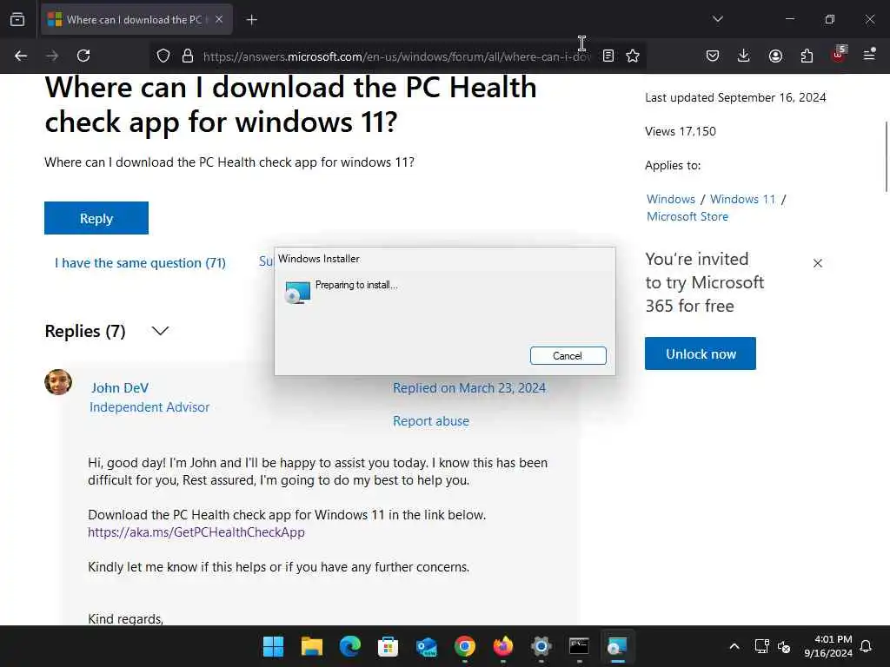Image resolution: width=890 pixels, height=667 pixels.
Task: Click 'Replied on March 23, 2024' link
Action: (469, 388)
